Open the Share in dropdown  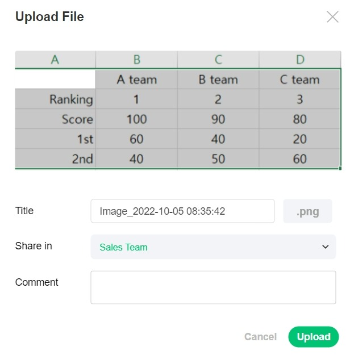pos(213,247)
